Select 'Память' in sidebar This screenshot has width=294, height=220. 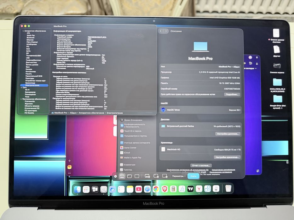click(29, 74)
